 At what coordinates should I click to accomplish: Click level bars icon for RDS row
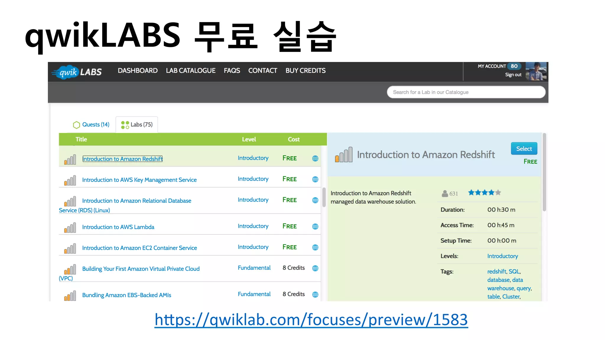(70, 201)
